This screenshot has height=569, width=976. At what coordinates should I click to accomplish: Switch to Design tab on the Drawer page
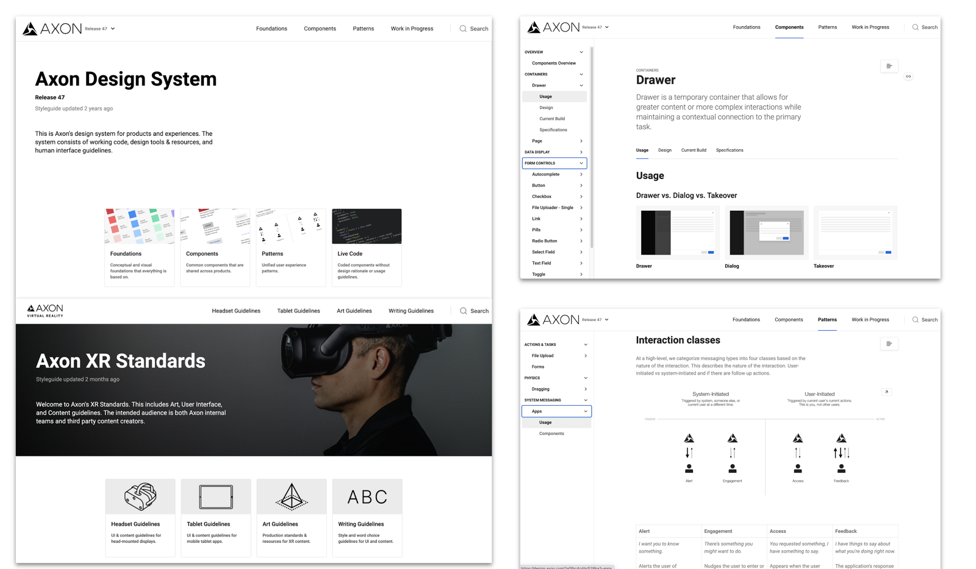665,150
